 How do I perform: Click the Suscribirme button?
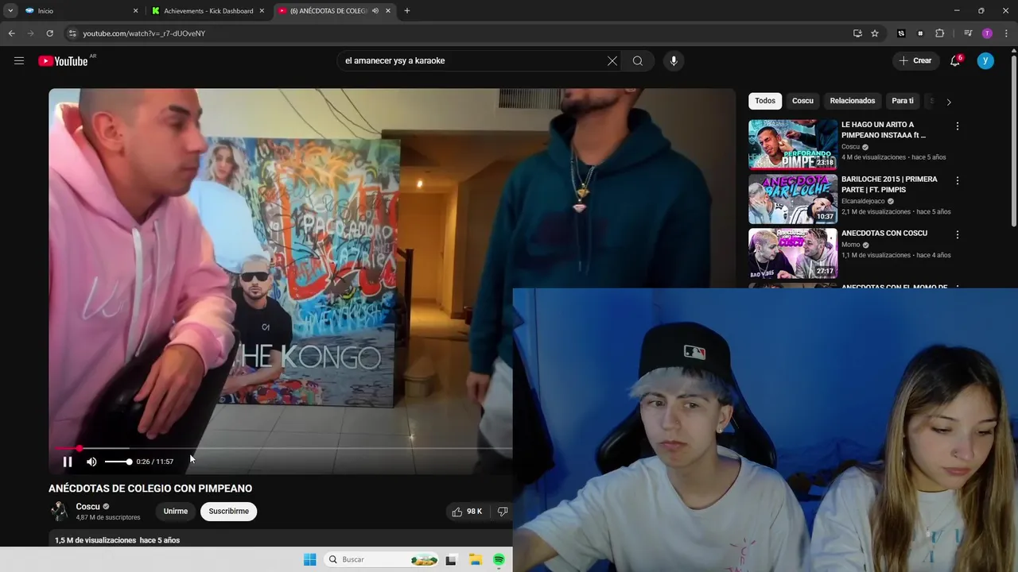229,512
